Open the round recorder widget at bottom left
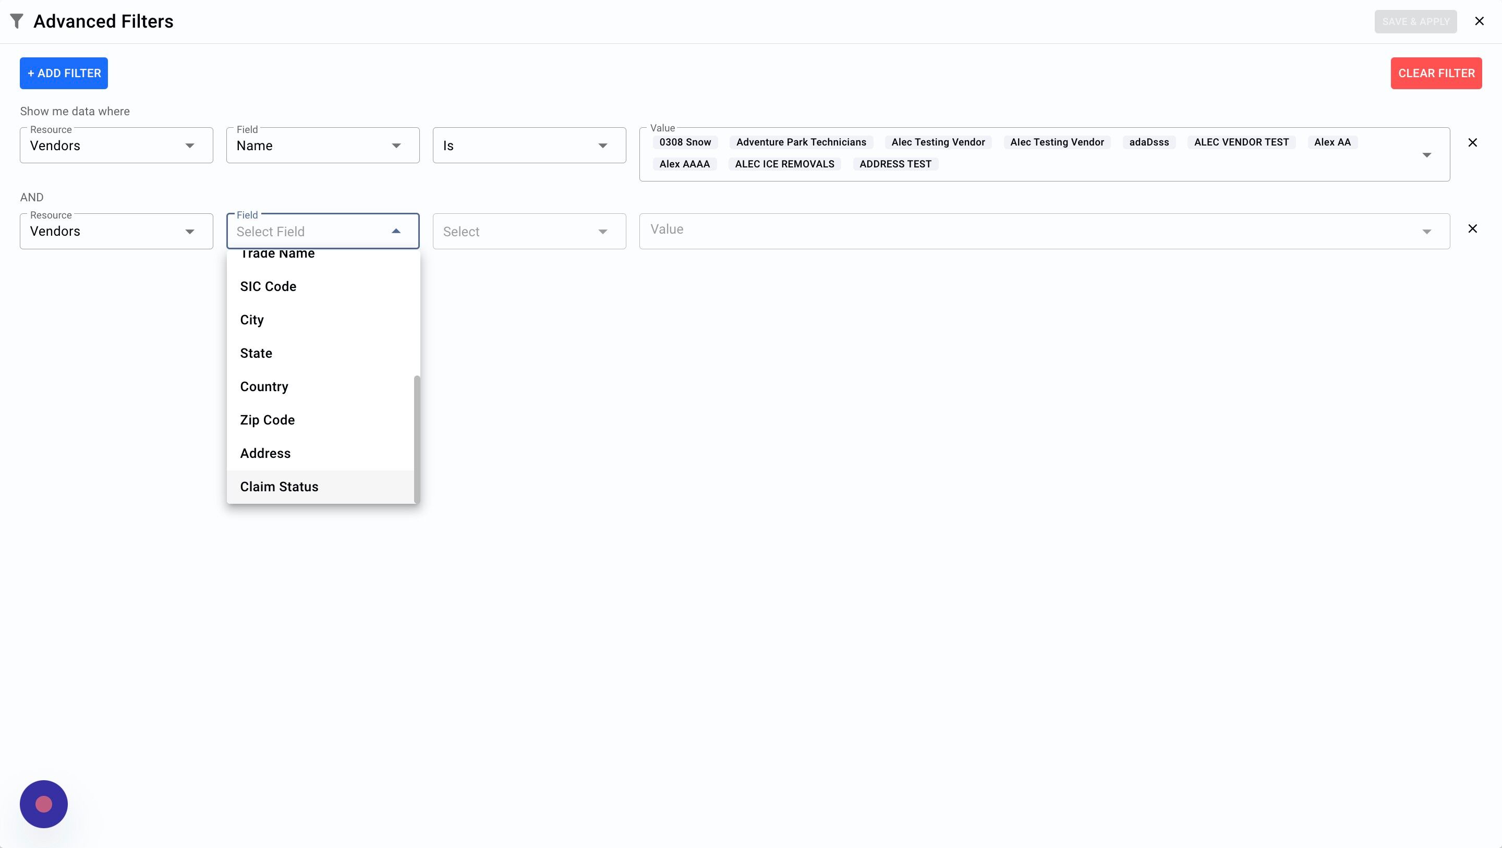The image size is (1502, 848). tap(44, 804)
